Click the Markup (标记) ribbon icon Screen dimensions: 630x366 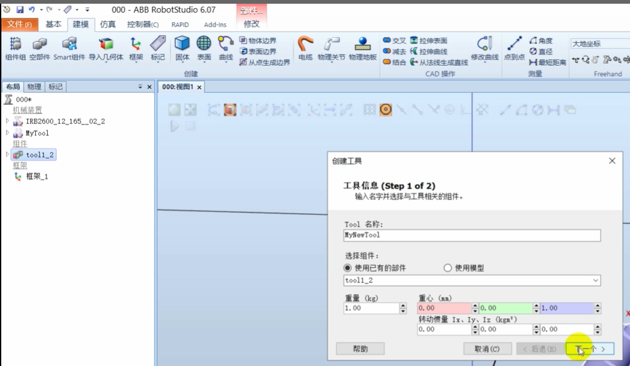[x=158, y=48]
